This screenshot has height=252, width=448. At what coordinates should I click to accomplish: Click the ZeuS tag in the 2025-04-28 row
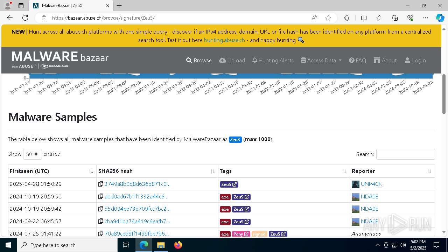point(229,184)
